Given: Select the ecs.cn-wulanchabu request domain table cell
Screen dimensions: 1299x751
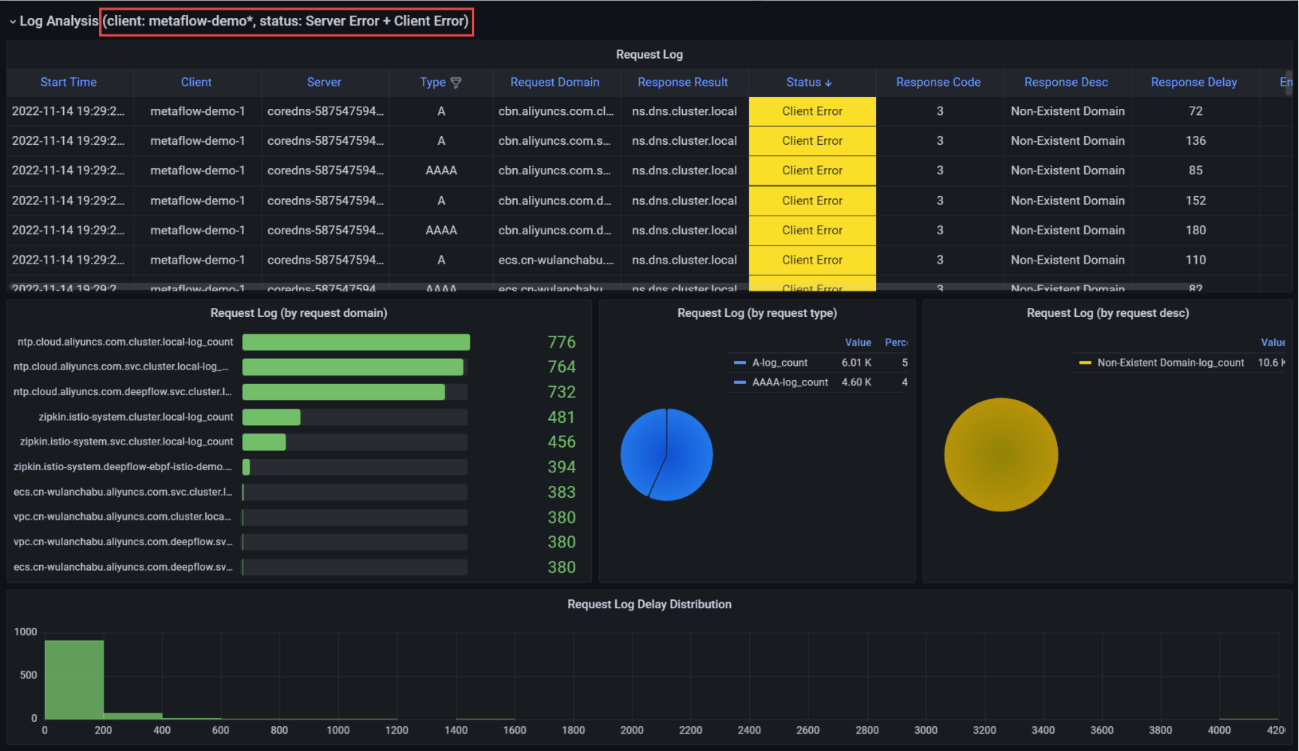Looking at the screenshot, I should [x=557, y=260].
